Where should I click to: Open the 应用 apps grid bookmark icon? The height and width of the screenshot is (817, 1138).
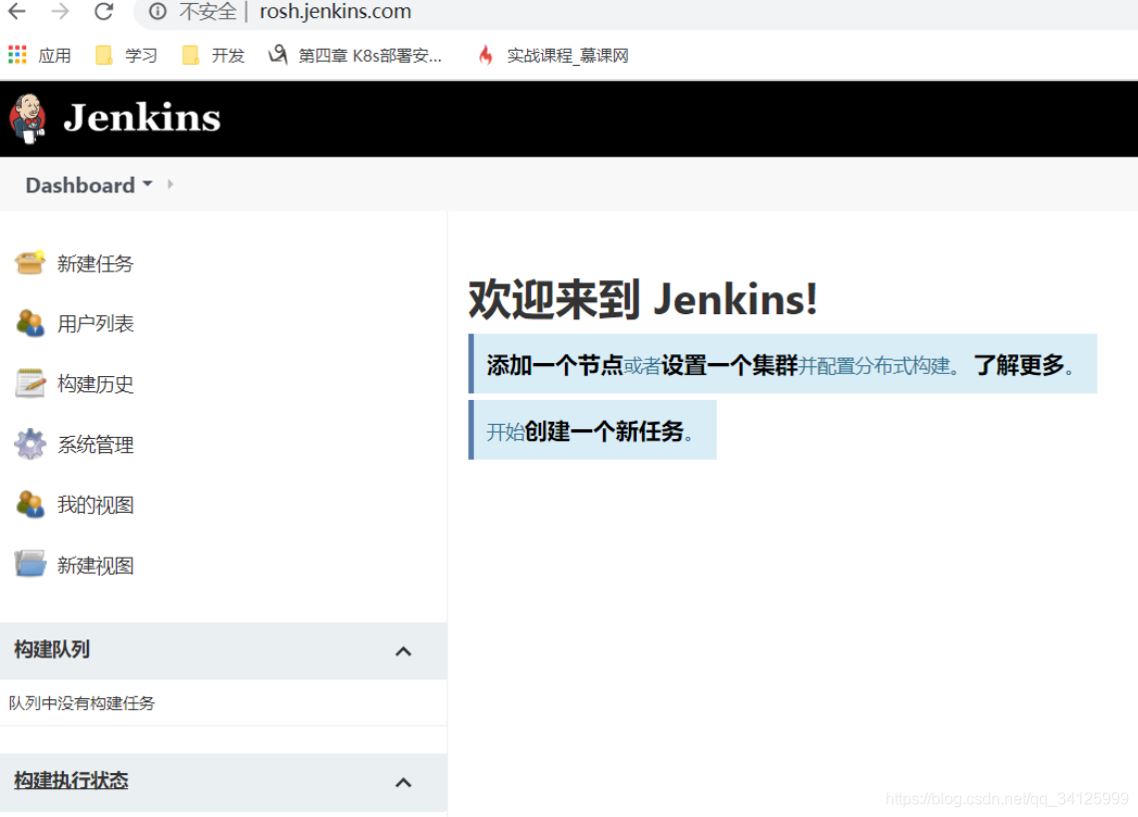17,55
